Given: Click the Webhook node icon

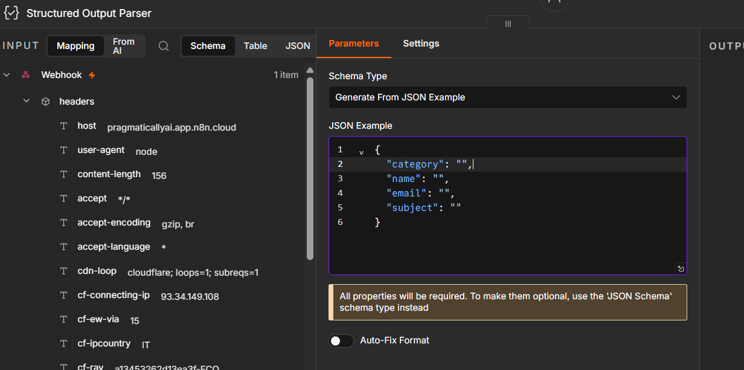Looking at the screenshot, I should click(26, 75).
